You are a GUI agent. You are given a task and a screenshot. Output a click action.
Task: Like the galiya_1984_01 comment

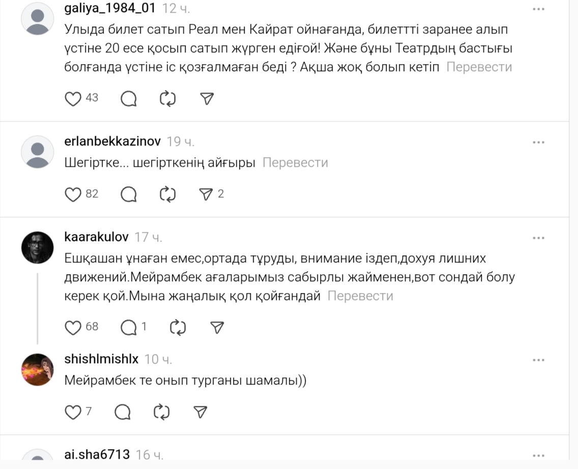(74, 98)
